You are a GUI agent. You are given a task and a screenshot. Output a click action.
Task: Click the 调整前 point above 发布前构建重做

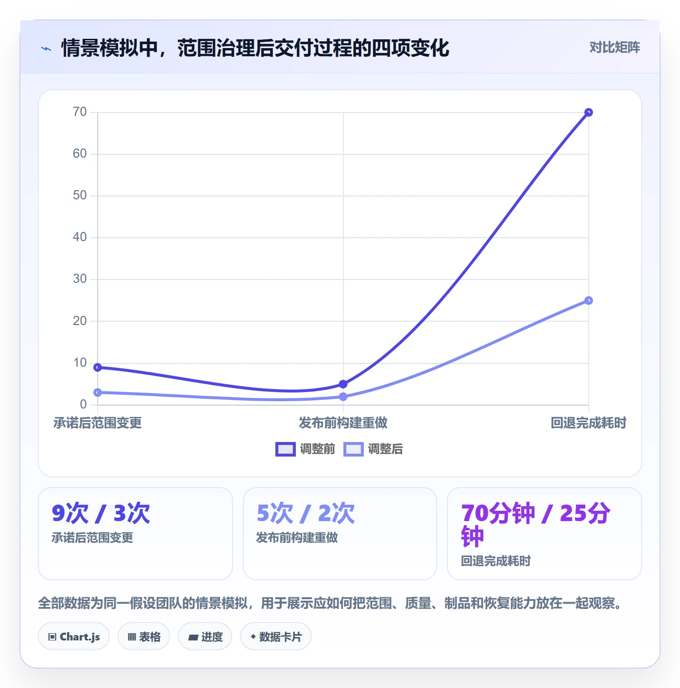pyautogui.click(x=343, y=384)
